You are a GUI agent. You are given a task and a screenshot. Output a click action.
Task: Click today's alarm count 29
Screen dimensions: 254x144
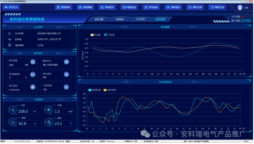tap(243, 16)
